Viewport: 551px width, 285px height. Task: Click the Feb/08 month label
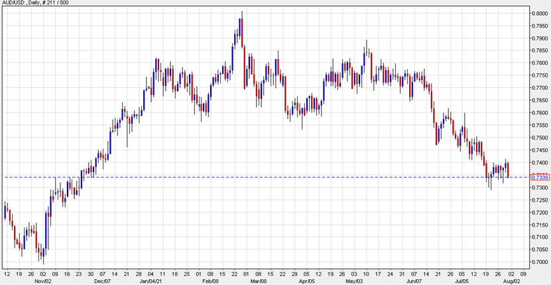click(x=210, y=282)
